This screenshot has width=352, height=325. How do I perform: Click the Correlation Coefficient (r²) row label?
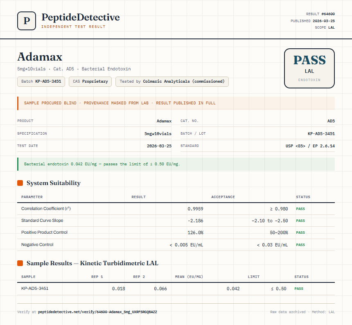[46, 208]
